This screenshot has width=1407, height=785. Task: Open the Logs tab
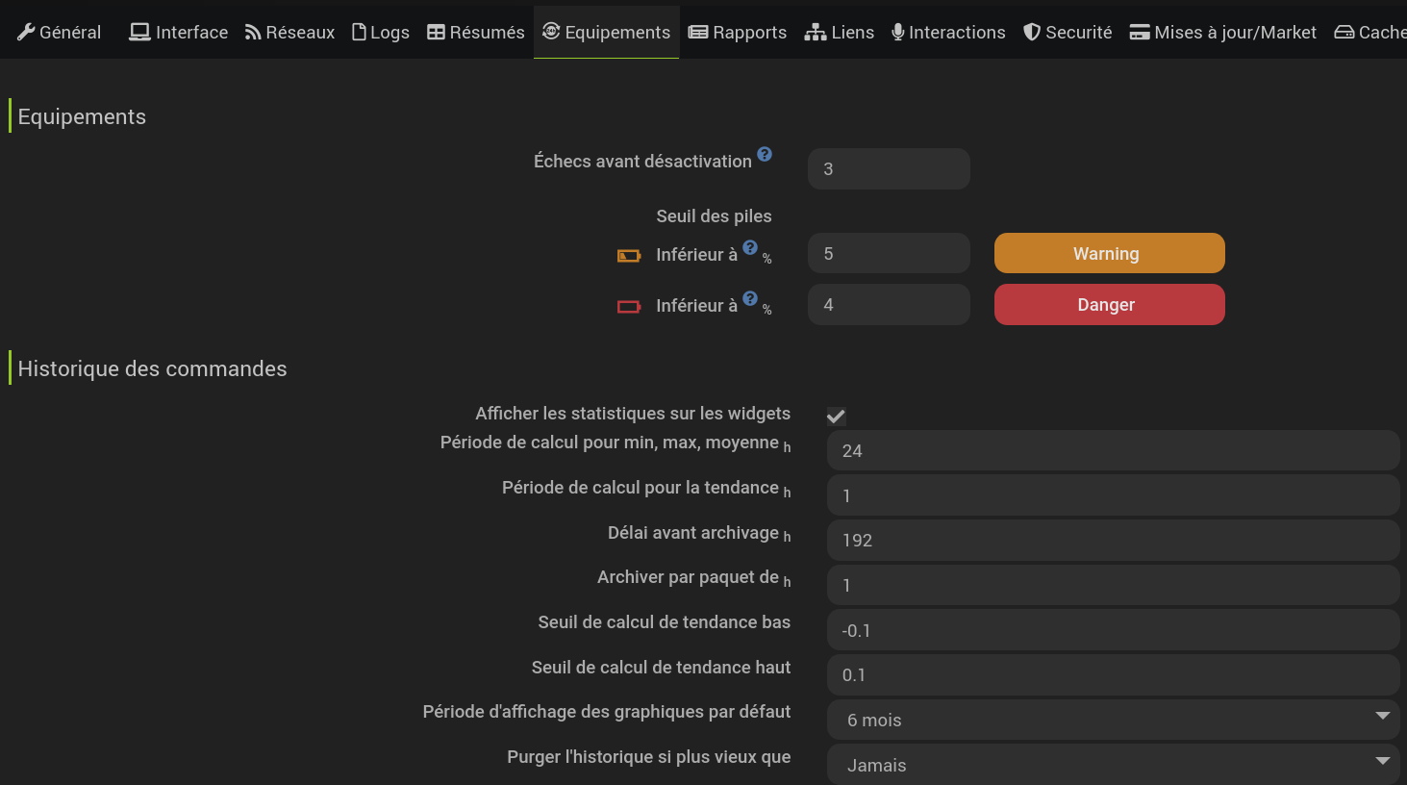pos(381,32)
